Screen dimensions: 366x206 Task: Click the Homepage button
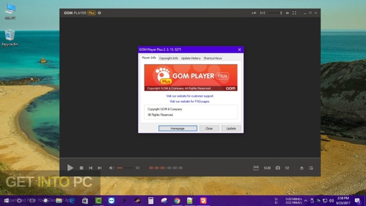178,128
